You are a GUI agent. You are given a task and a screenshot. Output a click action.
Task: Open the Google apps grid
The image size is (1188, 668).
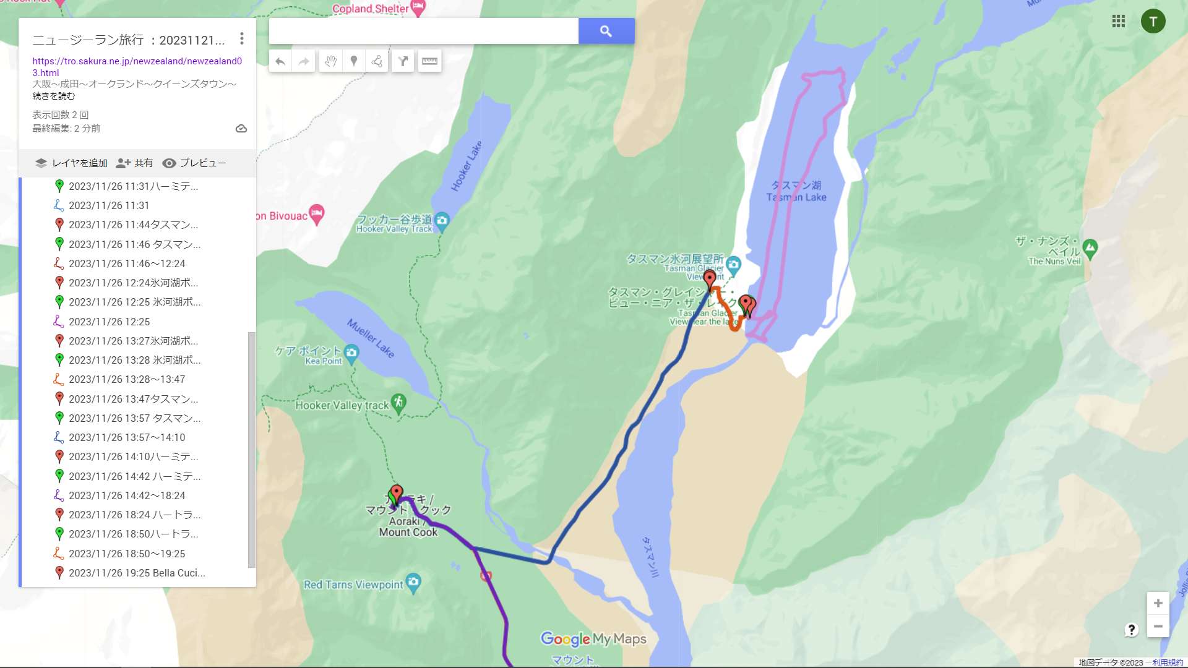click(x=1118, y=21)
